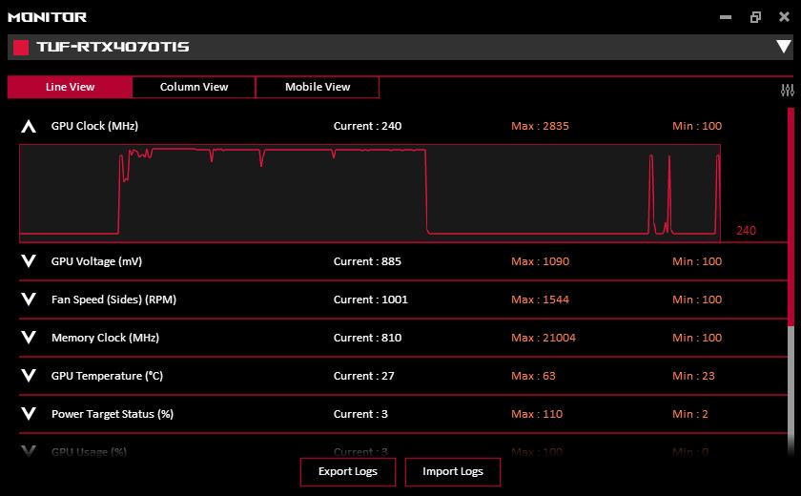Expand the Fan Speed (Sides) row
The width and height of the screenshot is (801, 496).
tap(29, 300)
